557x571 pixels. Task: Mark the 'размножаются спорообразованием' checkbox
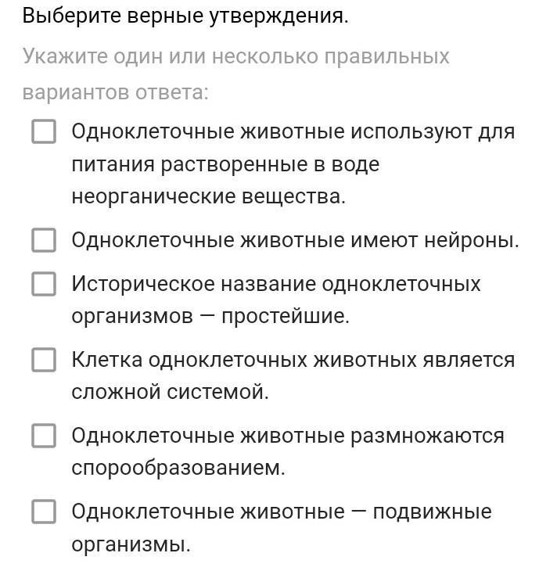(44, 435)
